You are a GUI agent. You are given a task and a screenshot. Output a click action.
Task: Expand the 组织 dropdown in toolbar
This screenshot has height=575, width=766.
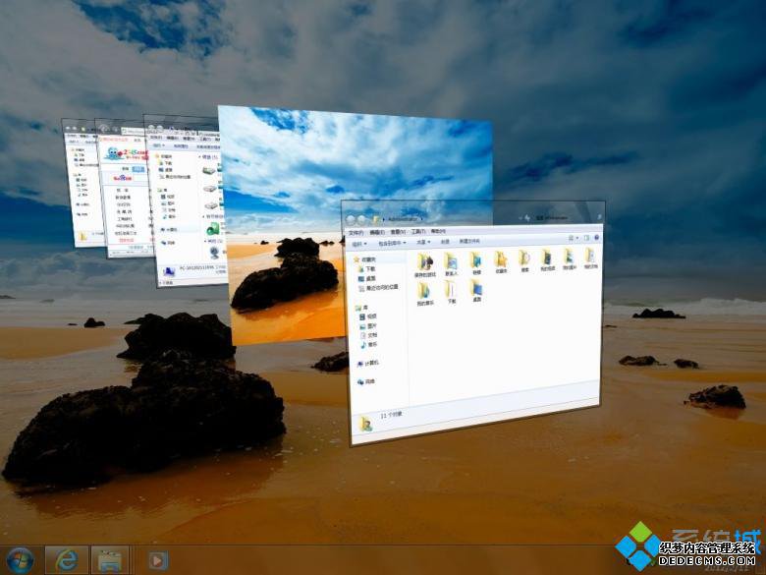[359, 244]
